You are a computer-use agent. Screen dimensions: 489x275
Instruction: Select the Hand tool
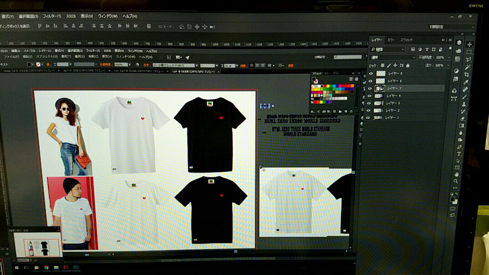pos(457,174)
